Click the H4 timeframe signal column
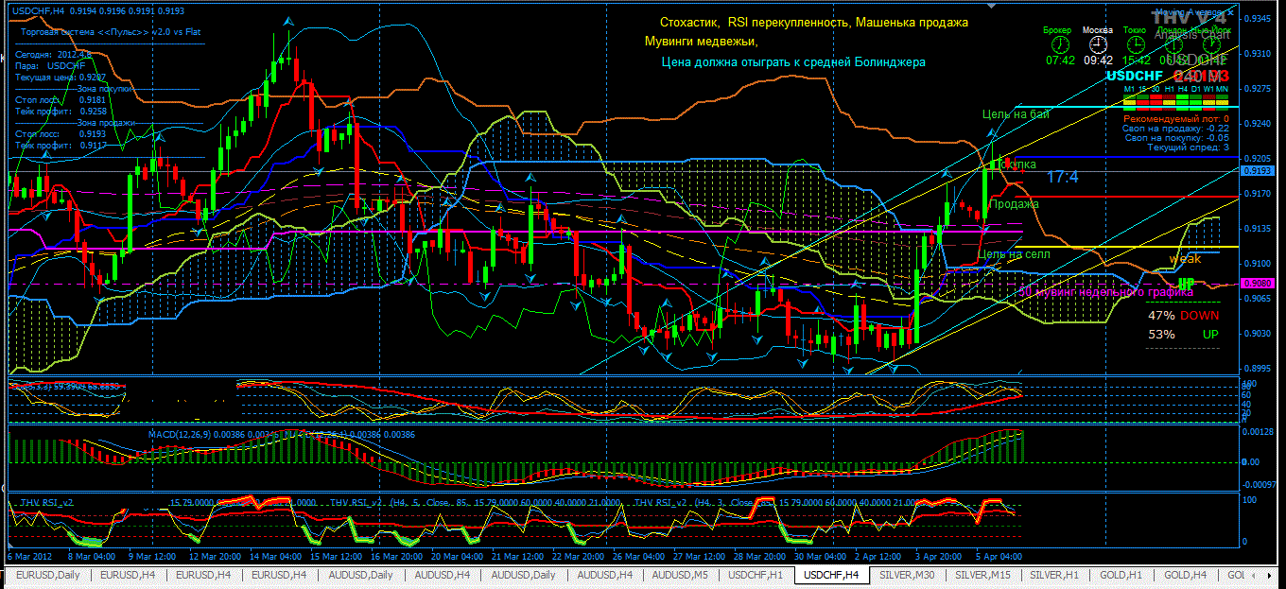 pyautogui.click(x=1182, y=100)
